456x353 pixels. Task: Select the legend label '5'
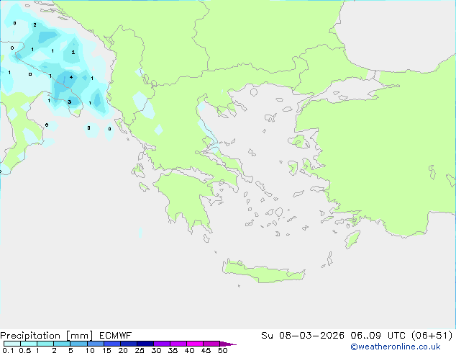[70, 350]
